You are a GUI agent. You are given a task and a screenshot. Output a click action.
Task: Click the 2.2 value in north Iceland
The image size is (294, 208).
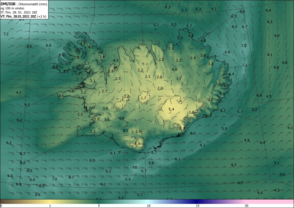tap(140, 70)
